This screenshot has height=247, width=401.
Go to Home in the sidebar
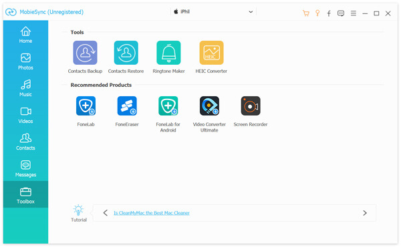[x=25, y=35]
